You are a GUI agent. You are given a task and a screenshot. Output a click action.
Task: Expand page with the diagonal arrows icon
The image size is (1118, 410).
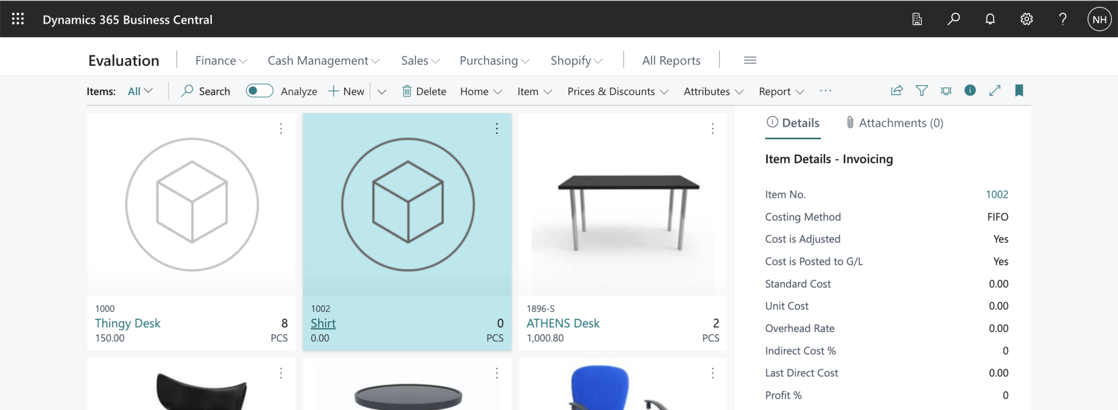point(995,91)
